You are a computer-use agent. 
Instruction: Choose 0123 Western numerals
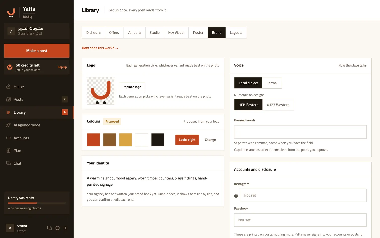(x=278, y=105)
